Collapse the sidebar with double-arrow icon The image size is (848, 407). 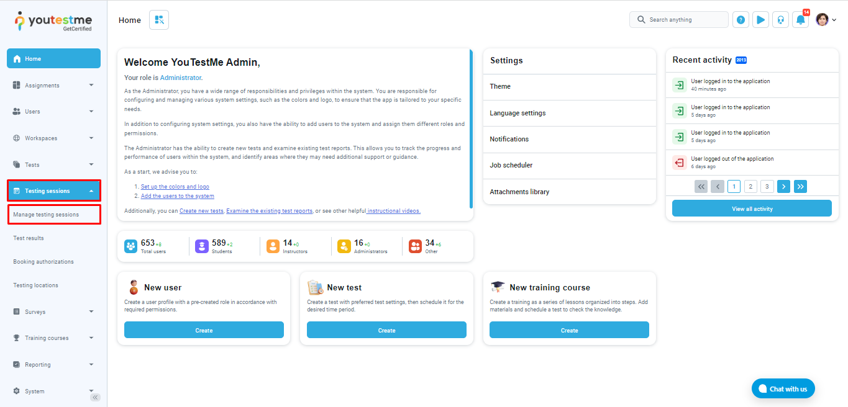click(95, 397)
